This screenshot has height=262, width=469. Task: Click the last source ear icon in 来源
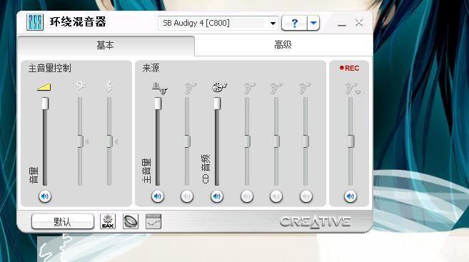pyautogui.click(x=305, y=89)
